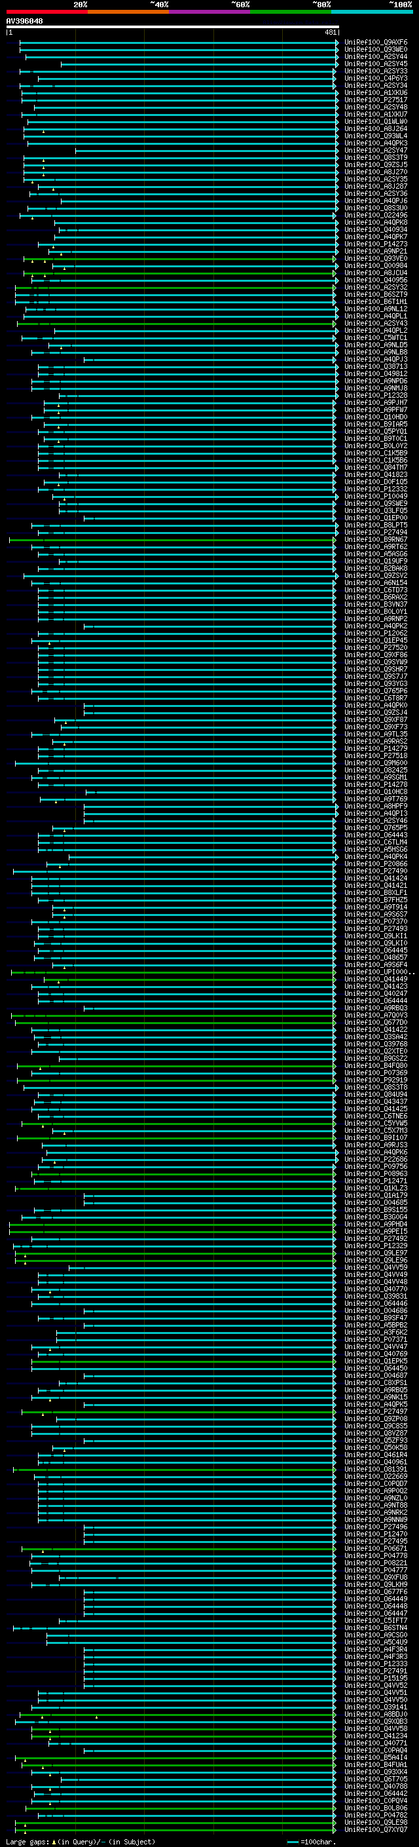Viewport: 419px width, 1847px height.
Task: Select hit UniRef100_B6SZT9
Action: coord(376,295)
